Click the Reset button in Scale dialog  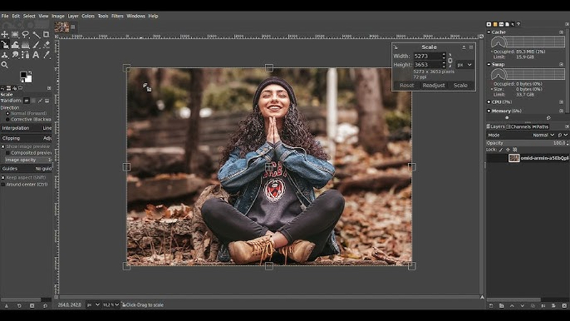tap(407, 86)
